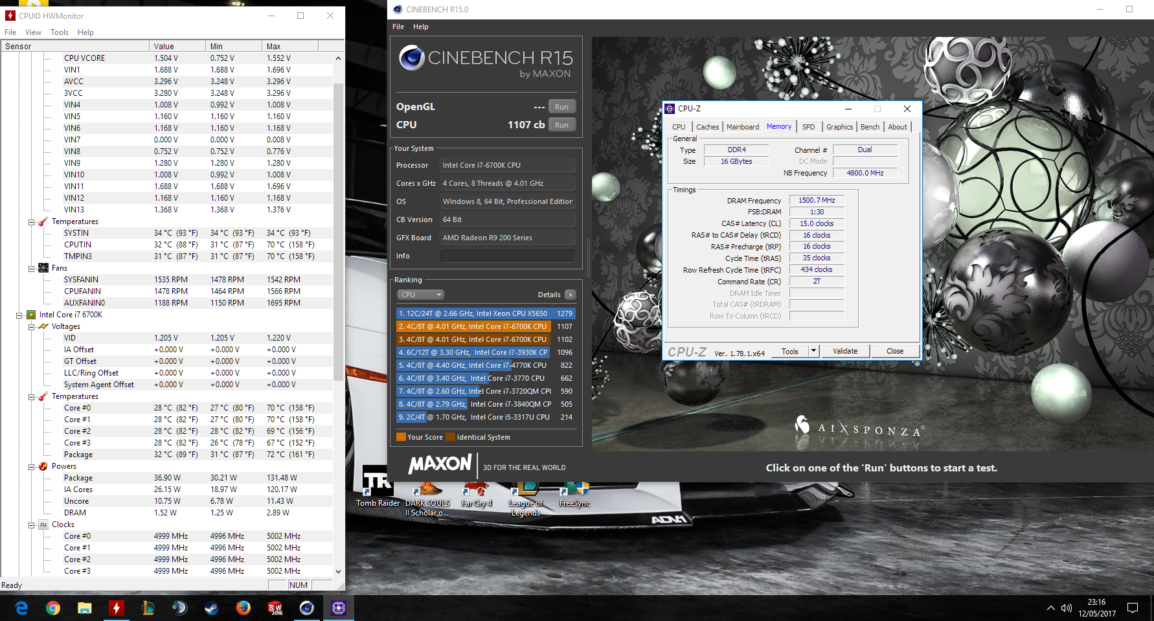Viewport: 1154px width, 621px height.
Task: Open HWMonitor Help menu
Action: coord(85,32)
